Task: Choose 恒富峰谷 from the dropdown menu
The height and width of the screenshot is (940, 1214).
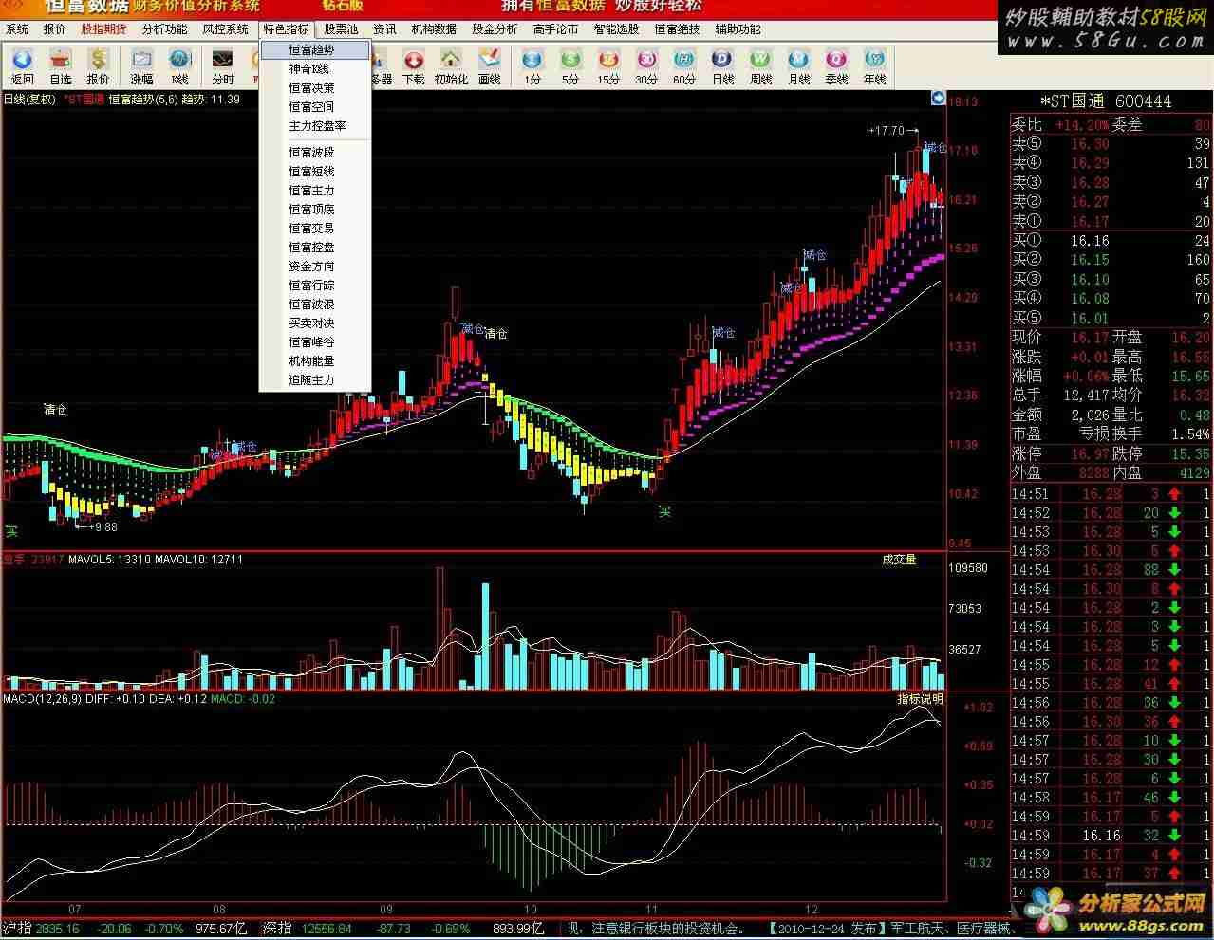Action: pyautogui.click(x=315, y=342)
